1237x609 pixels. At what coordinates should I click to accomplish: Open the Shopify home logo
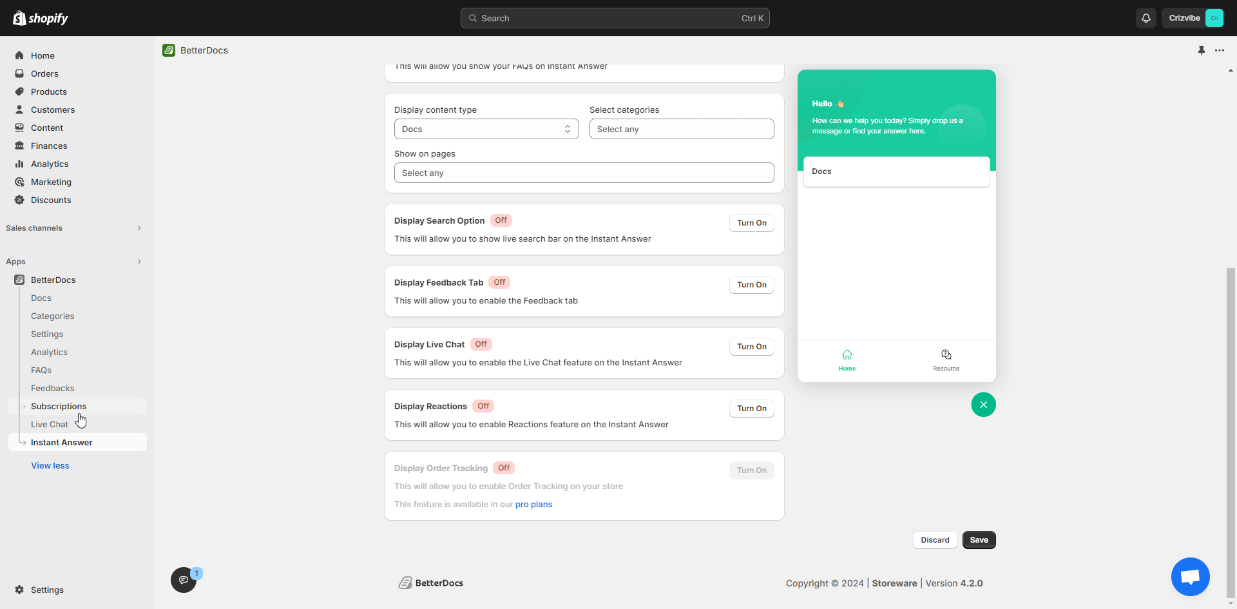(40, 17)
